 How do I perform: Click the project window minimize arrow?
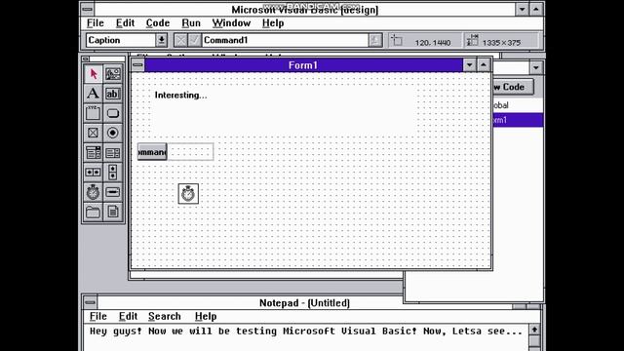[535, 67]
